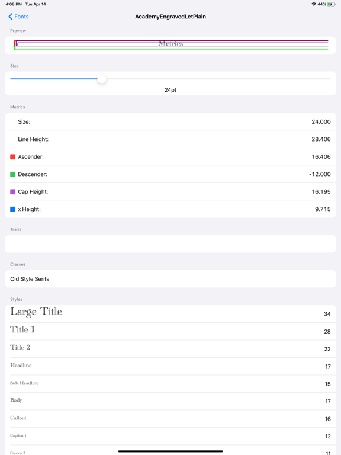Screen dimensions: 341x455
Task: Tap the back chevron icon
Action: [11, 17]
